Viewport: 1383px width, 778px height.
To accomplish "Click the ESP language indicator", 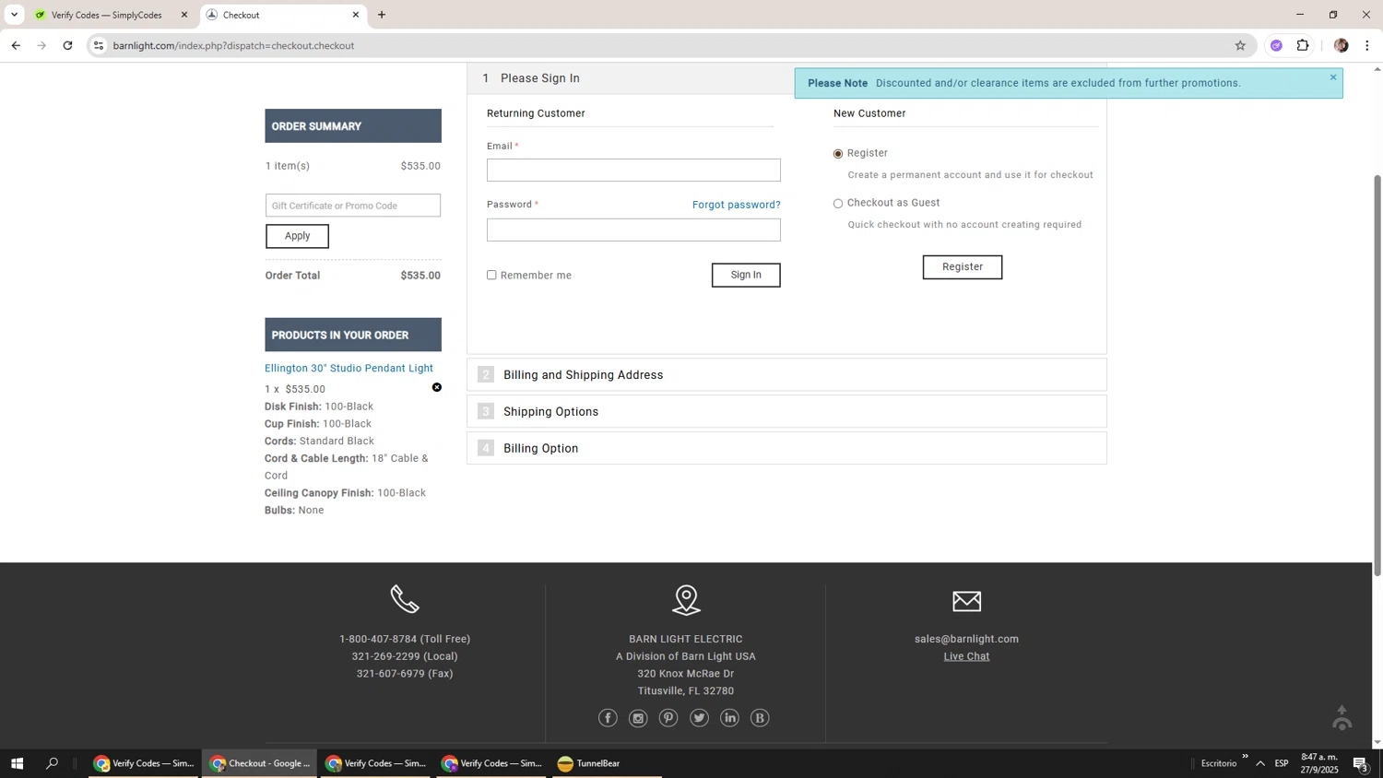I will (x=1282, y=763).
